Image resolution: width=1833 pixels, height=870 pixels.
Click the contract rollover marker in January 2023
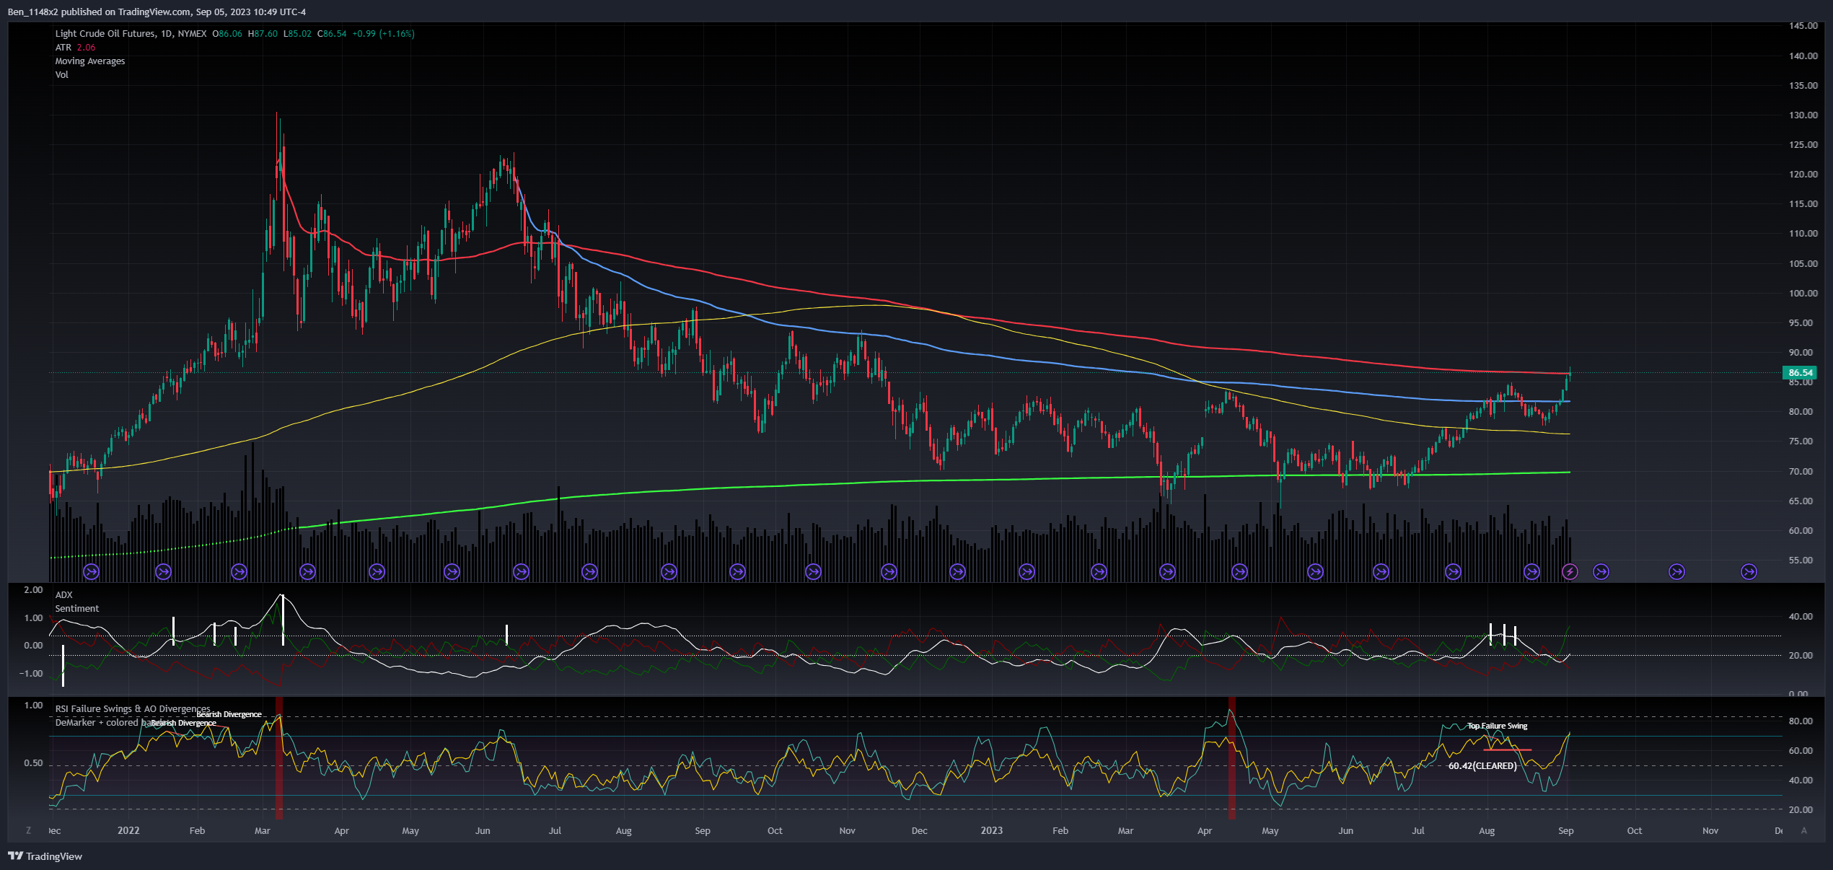pyautogui.click(x=1027, y=572)
